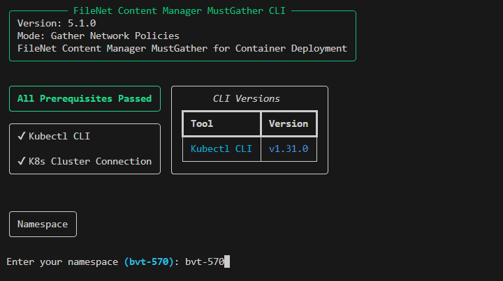Viewport: 503px width, 281px height.
Task: Click the namespace input text bvt-570
Action: coord(204,261)
